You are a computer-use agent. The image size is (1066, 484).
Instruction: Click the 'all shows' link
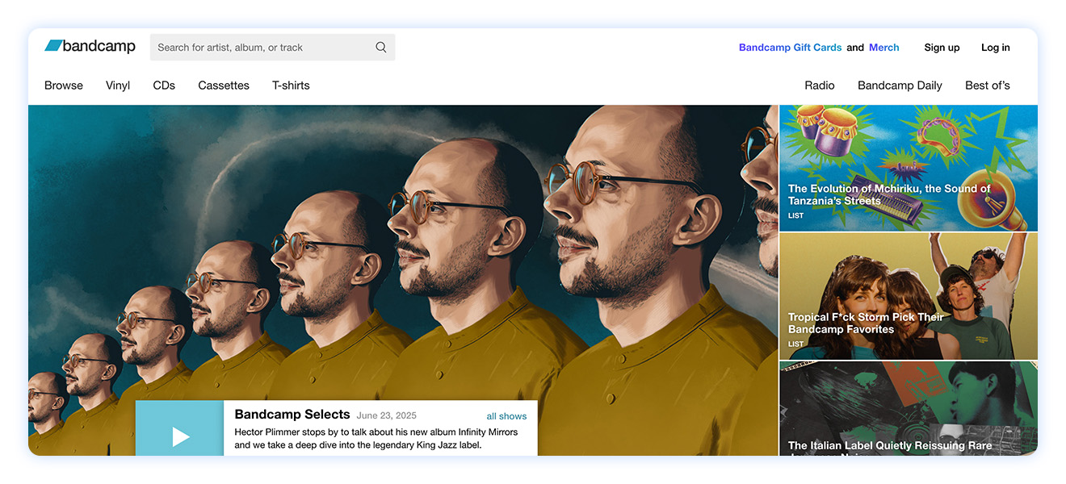[x=506, y=416]
